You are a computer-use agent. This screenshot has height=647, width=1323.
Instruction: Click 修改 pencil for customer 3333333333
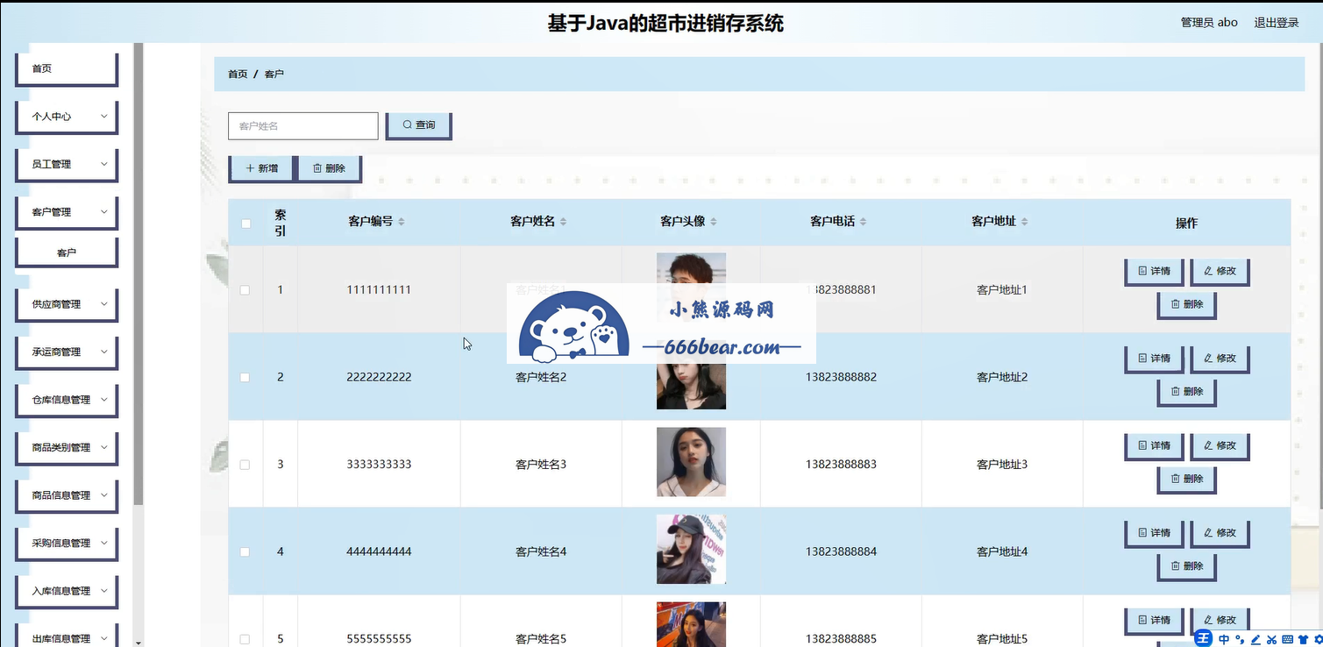coord(1220,446)
